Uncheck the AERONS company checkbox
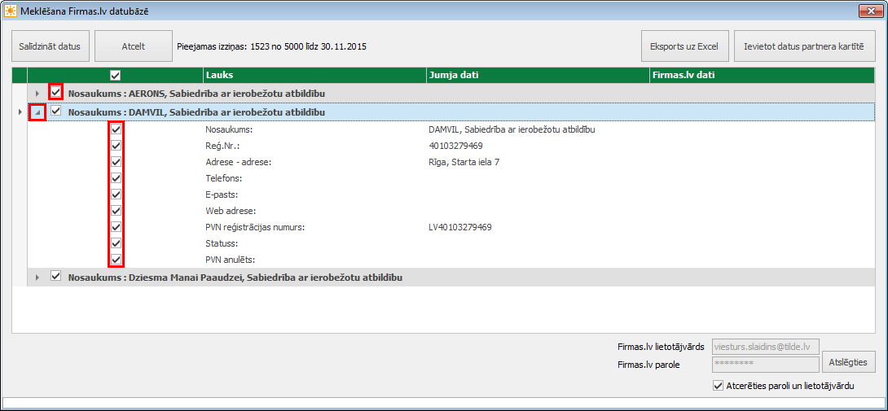This screenshot has height=411, width=888. pyautogui.click(x=55, y=92)
